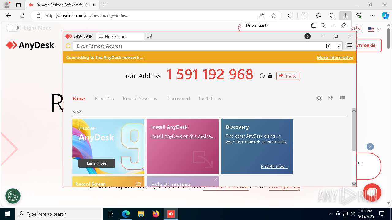Click the info icon beside the address

point(262,76)
